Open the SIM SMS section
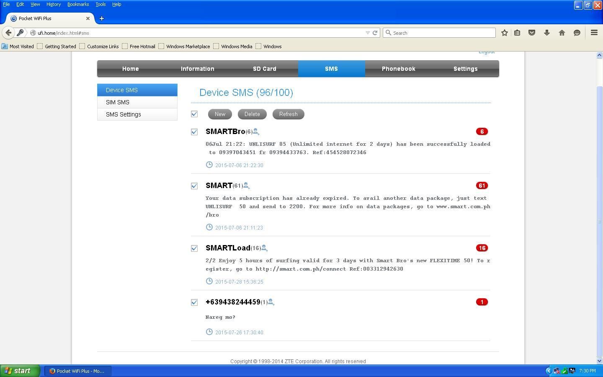 (x=118, y=102)
